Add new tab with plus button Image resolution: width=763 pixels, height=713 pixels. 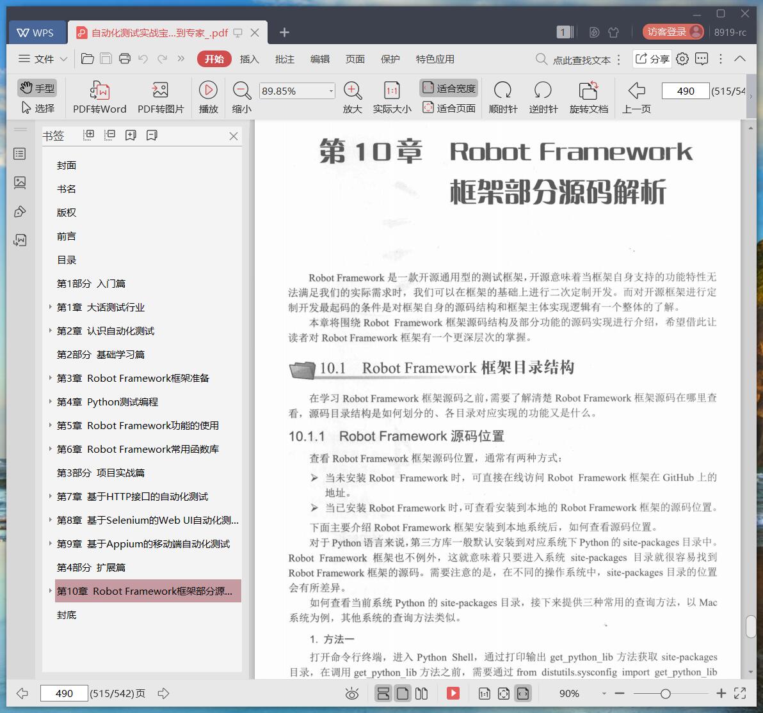point(284,33)
